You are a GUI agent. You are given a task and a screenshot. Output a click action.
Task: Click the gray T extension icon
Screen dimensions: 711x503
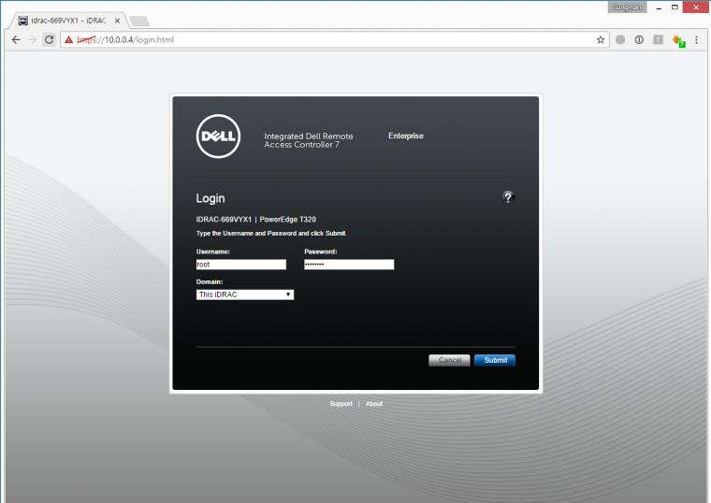pyautogui.click(x=658, y=40)
